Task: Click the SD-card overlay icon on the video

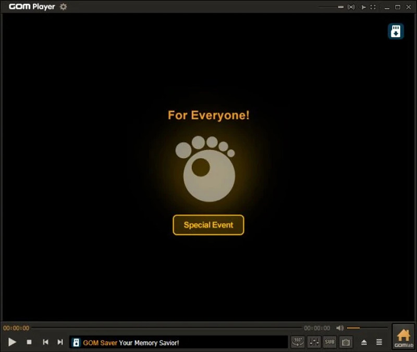Action: point(396,31)
